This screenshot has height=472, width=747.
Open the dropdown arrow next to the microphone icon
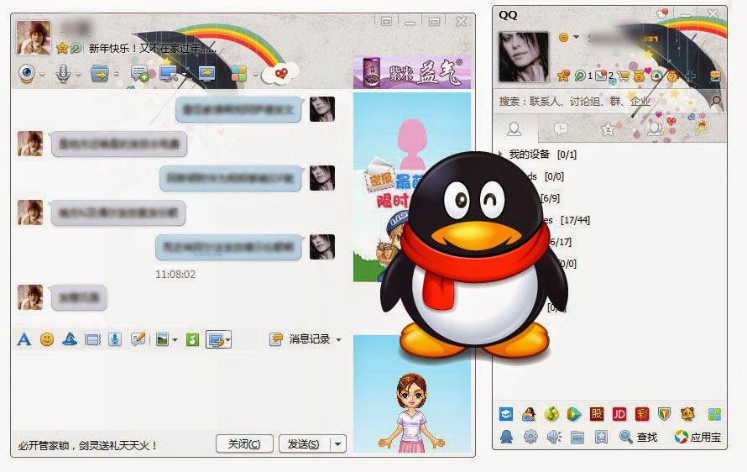click(78, 75)
